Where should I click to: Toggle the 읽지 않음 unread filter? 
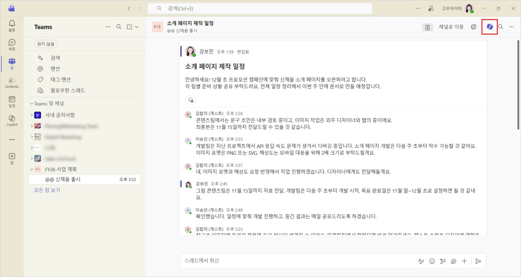coord(46,44)
